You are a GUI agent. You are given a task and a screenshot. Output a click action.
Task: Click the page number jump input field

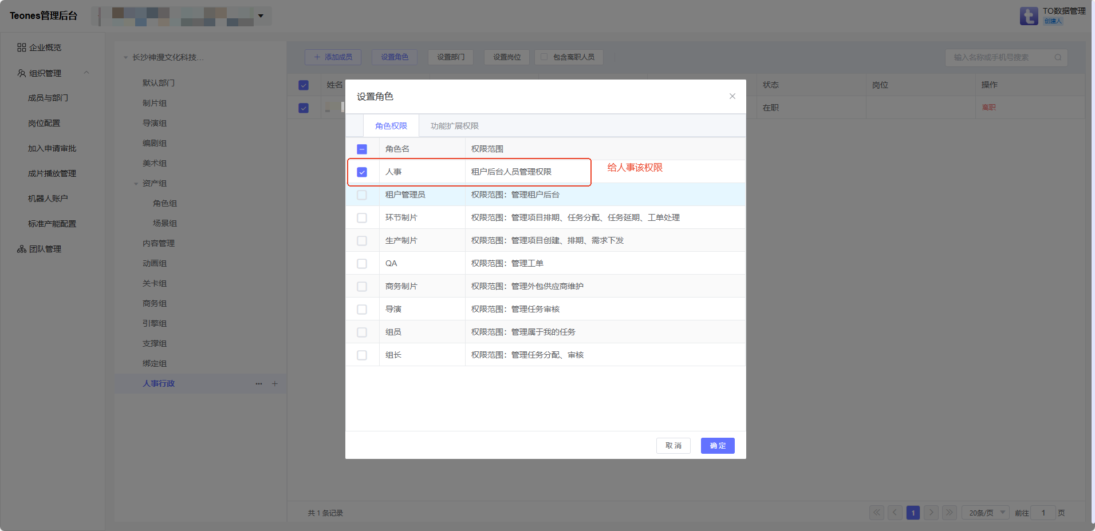pyautogui.click(x=1043, y=513)
